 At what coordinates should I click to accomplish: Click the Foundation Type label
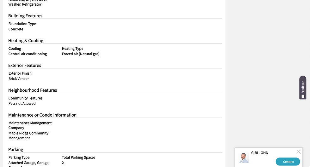coord(22,24)
